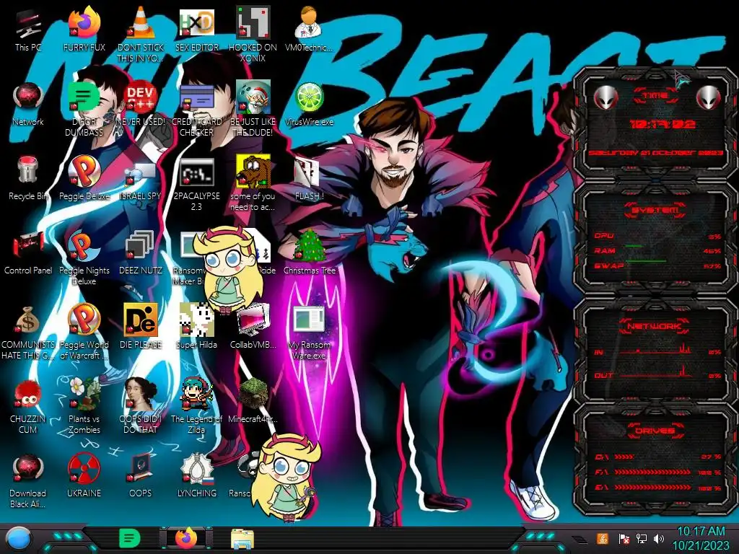
Task: Open the taskbar clock showing 10:17 AM
Action: 701,538
